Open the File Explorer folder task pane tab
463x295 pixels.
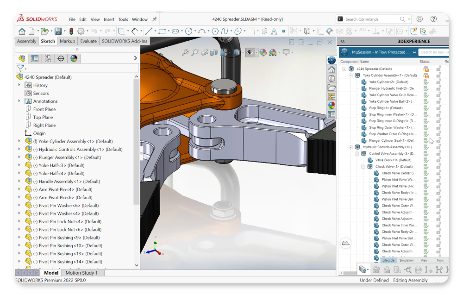332,88
